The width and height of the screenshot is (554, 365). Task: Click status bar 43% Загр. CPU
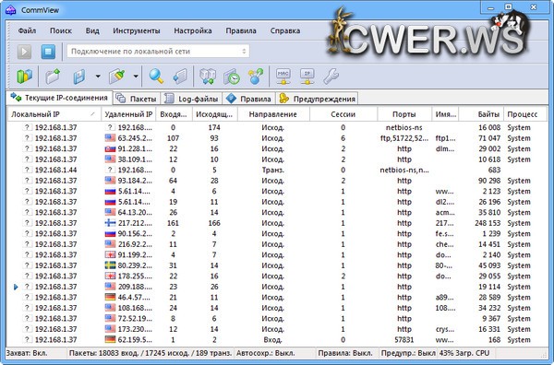point(464,353)
